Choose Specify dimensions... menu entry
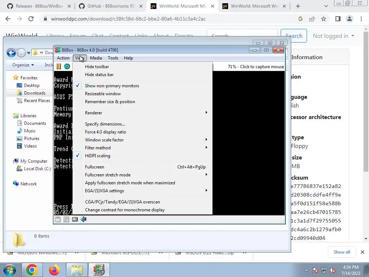Image resolution: width=369 pixels, height=277 pixels. pos(143,124)
